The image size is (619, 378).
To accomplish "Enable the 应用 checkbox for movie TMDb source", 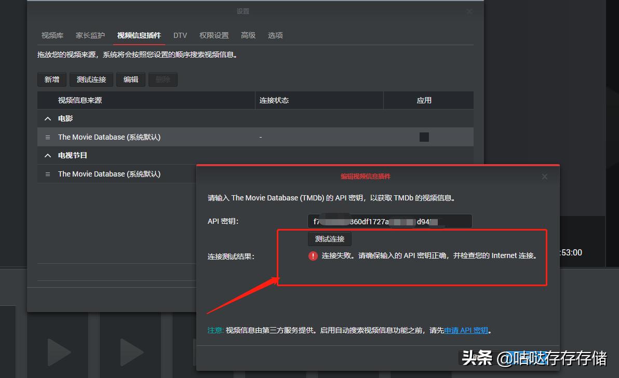I will point(424,137).
